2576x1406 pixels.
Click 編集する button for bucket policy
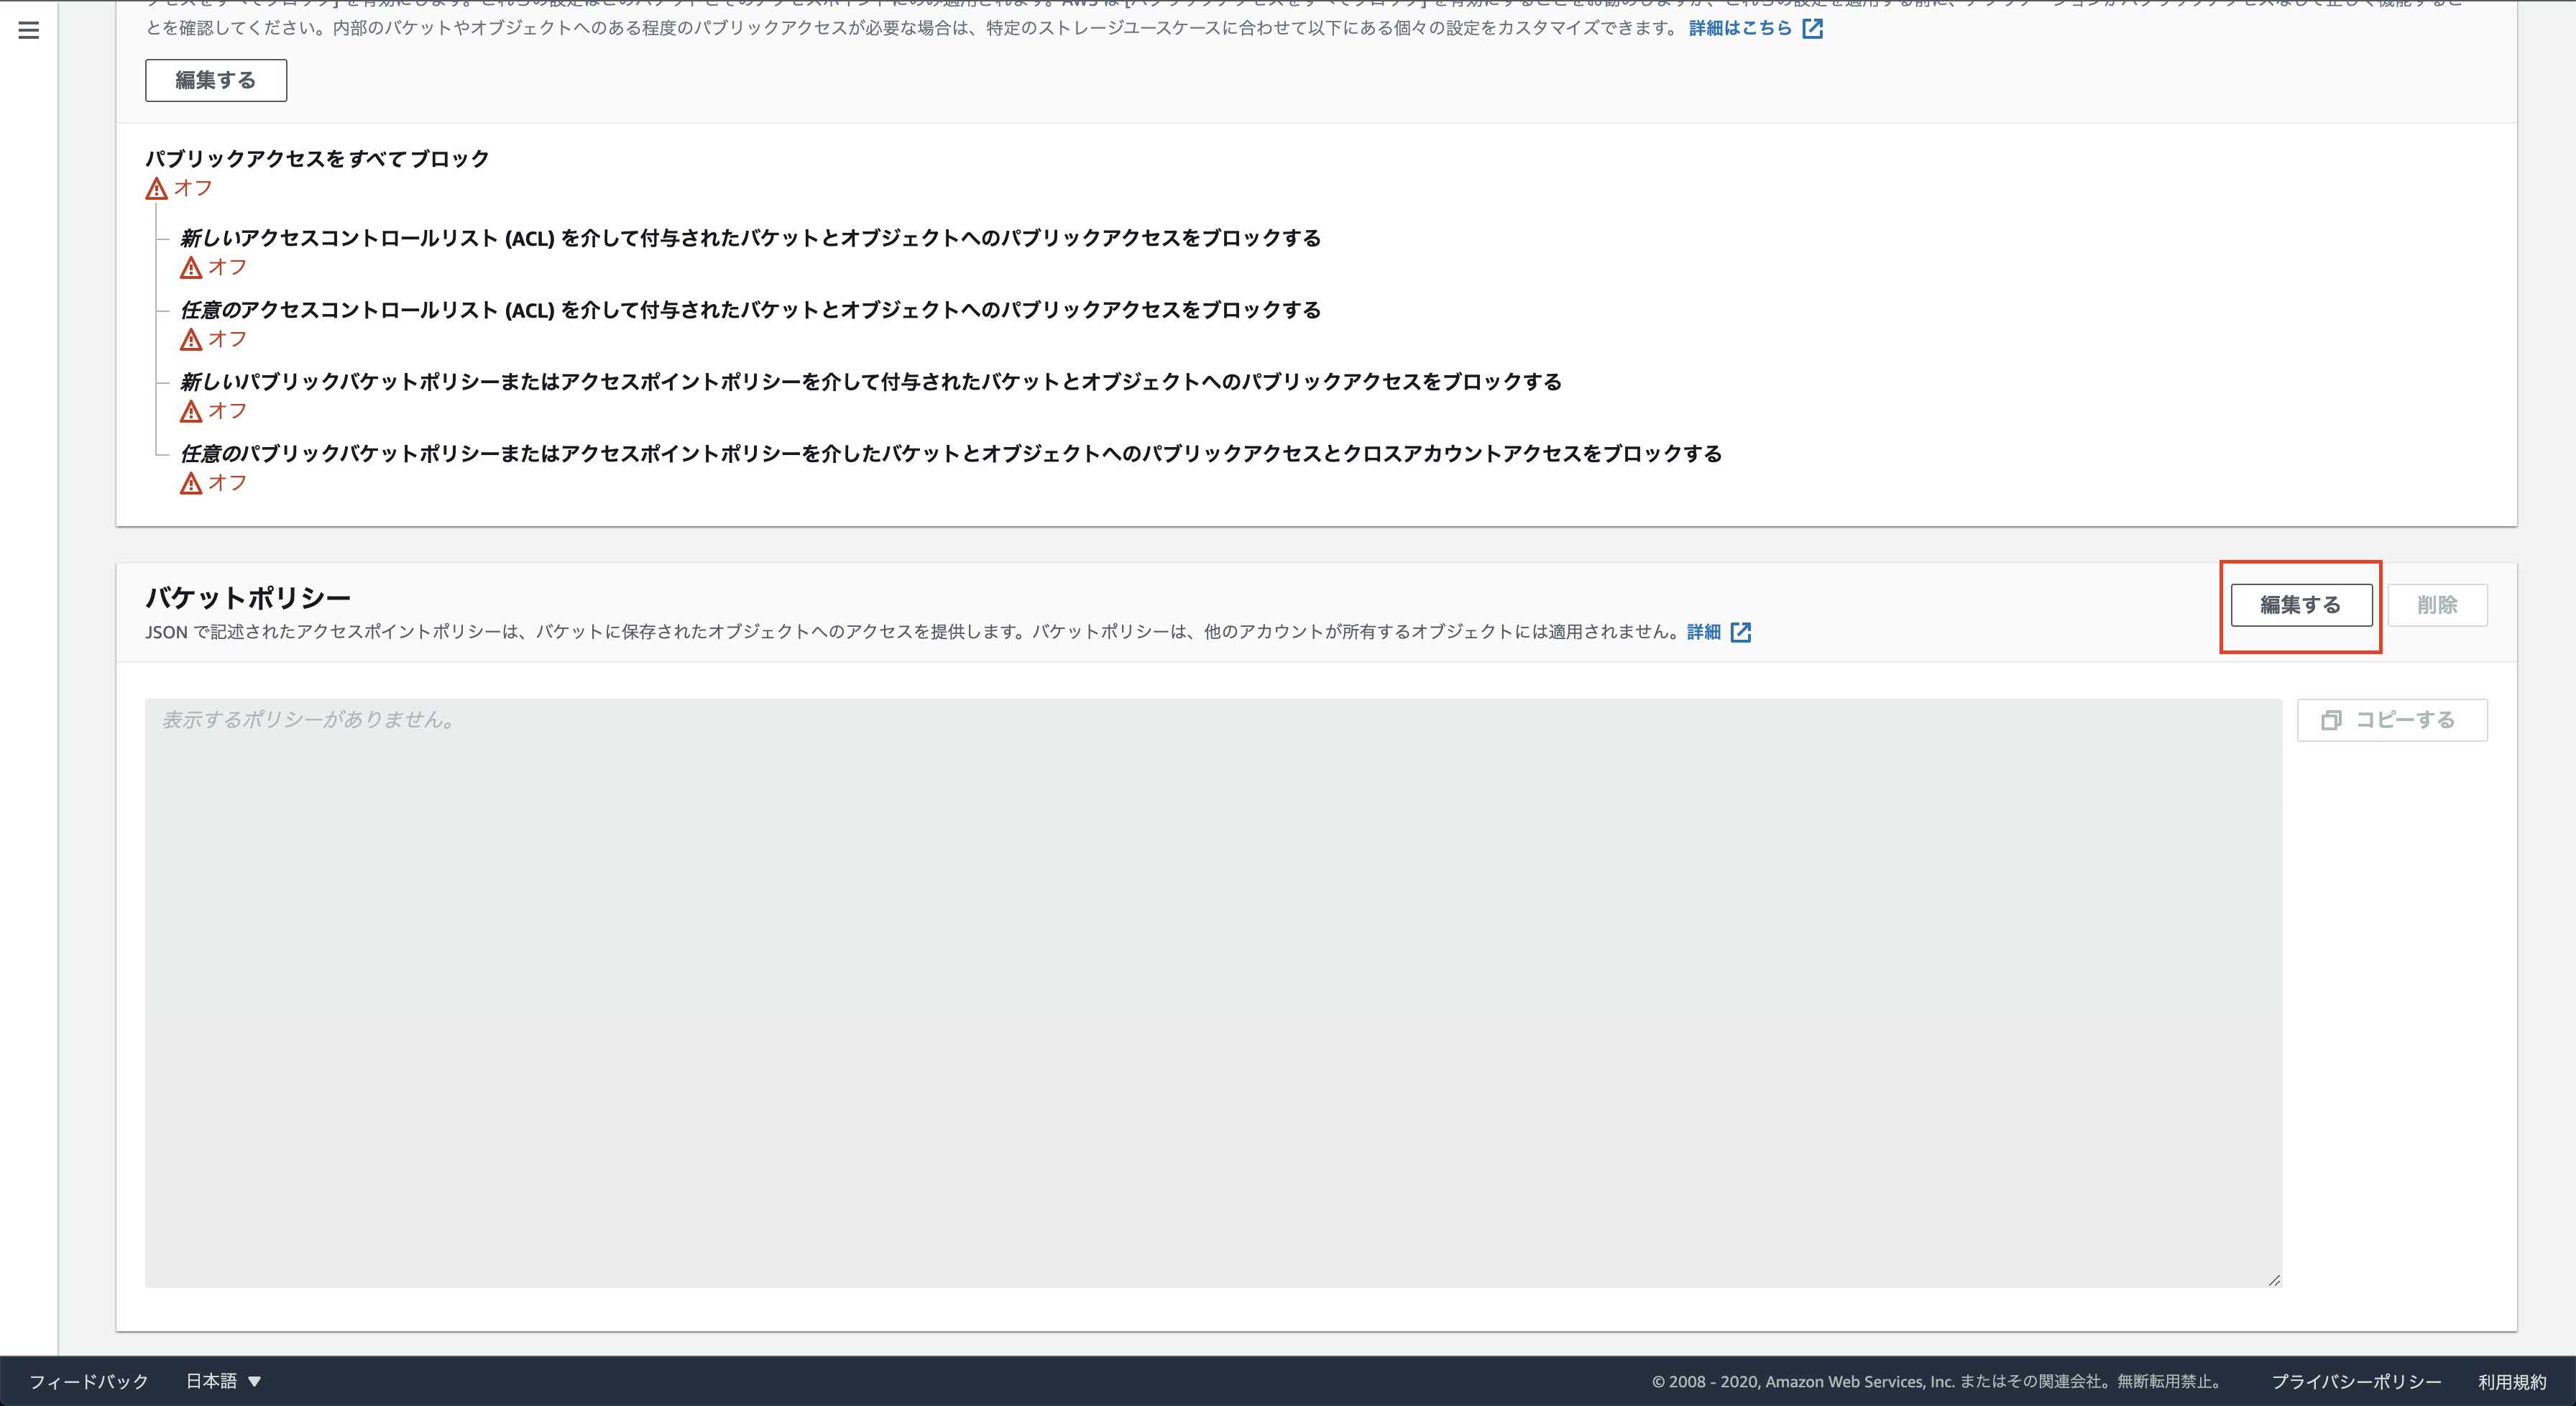[x=2301, y=605]
